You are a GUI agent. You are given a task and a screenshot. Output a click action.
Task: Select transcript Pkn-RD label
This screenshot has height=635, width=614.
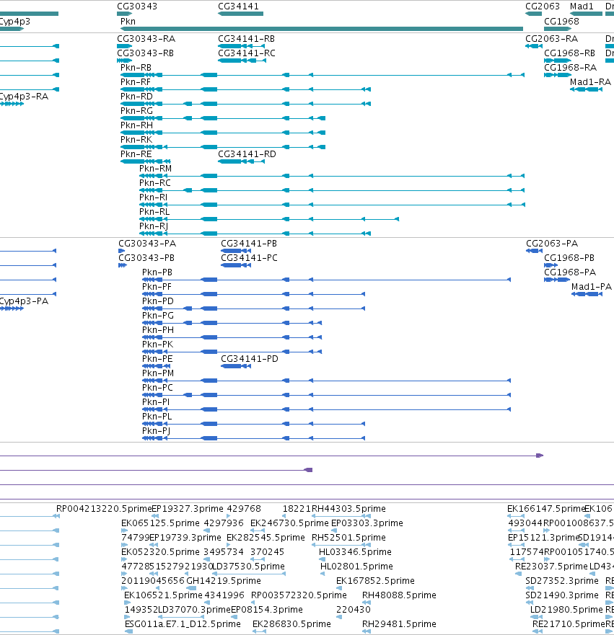136,97
